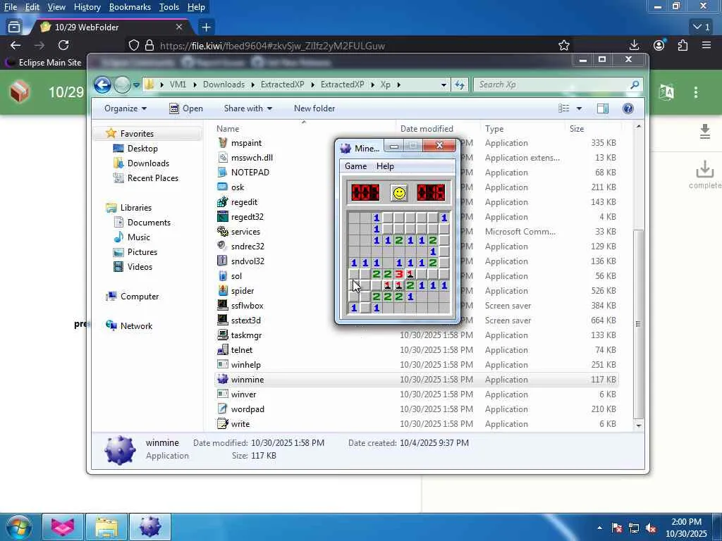Select Computer in navigation pane
This screenshot has height=541, width=722.
point(140,297)
